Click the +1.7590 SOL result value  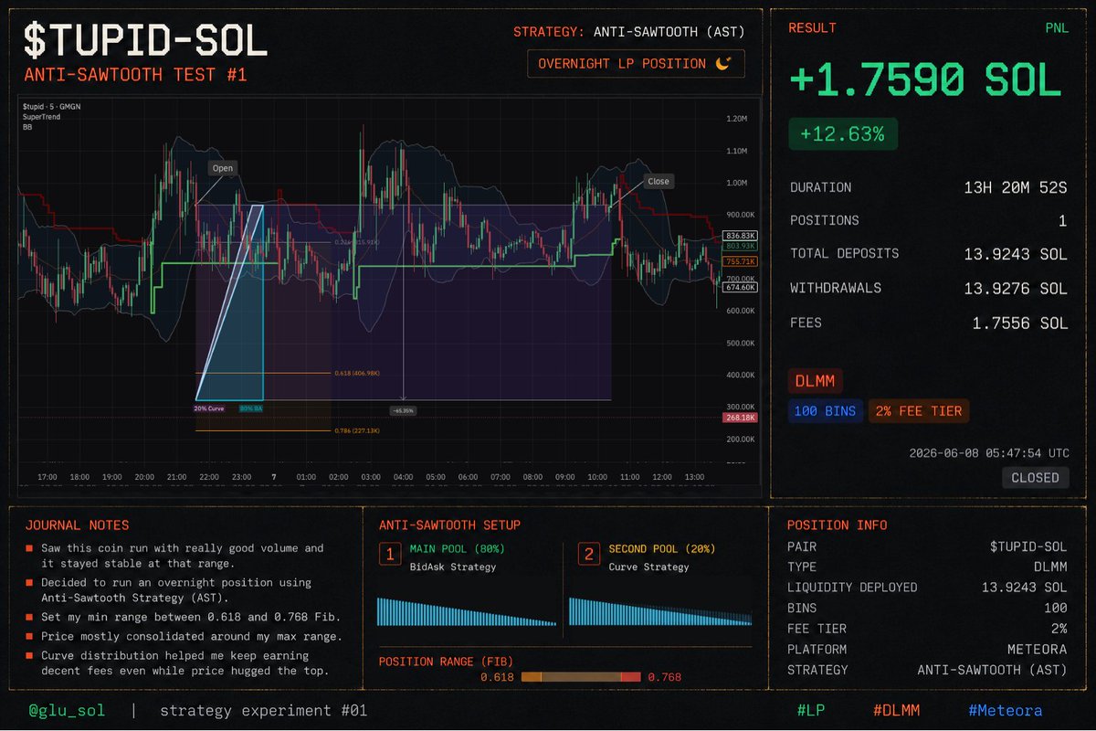927,81
